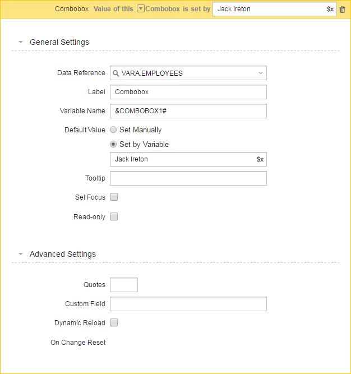Open variable picker in header field
The width and height of the screenshot is (351, 374).
click(x=330, y=9)
